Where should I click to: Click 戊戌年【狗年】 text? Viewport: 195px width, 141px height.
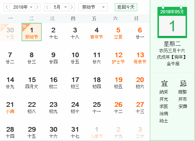[x=172, y=57]
